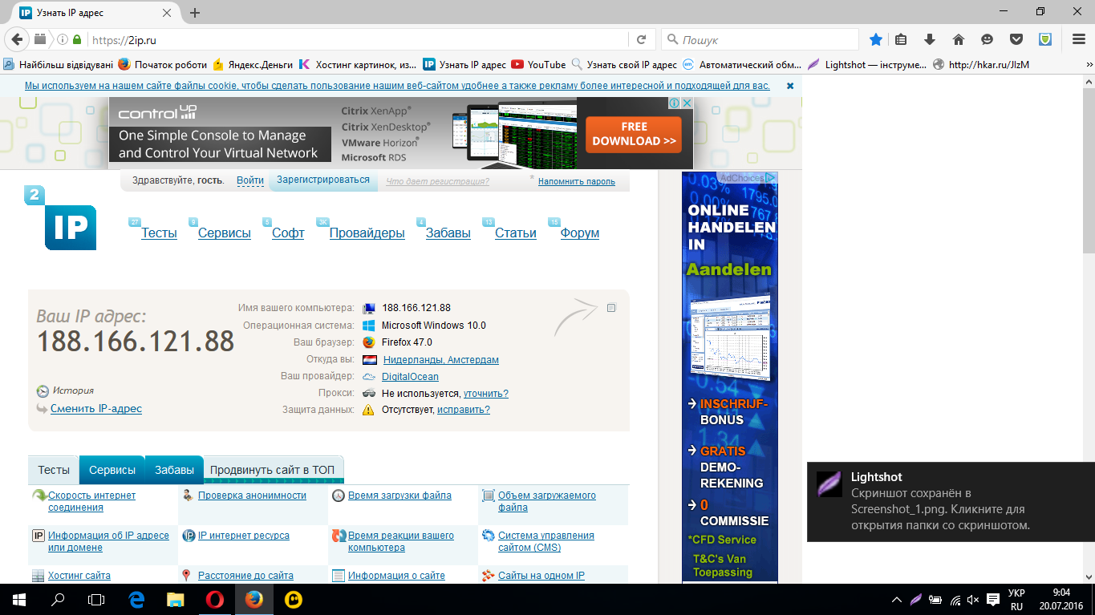Open the Забавы navigation menu
This screenshot has height=615, width=1095.
point(448,233)
